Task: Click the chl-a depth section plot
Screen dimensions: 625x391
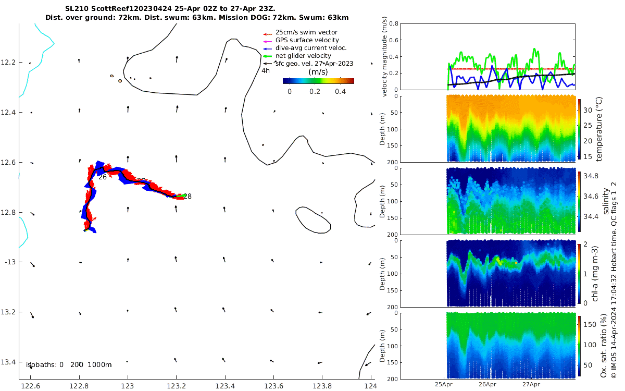Action: (x=489, y=273)
